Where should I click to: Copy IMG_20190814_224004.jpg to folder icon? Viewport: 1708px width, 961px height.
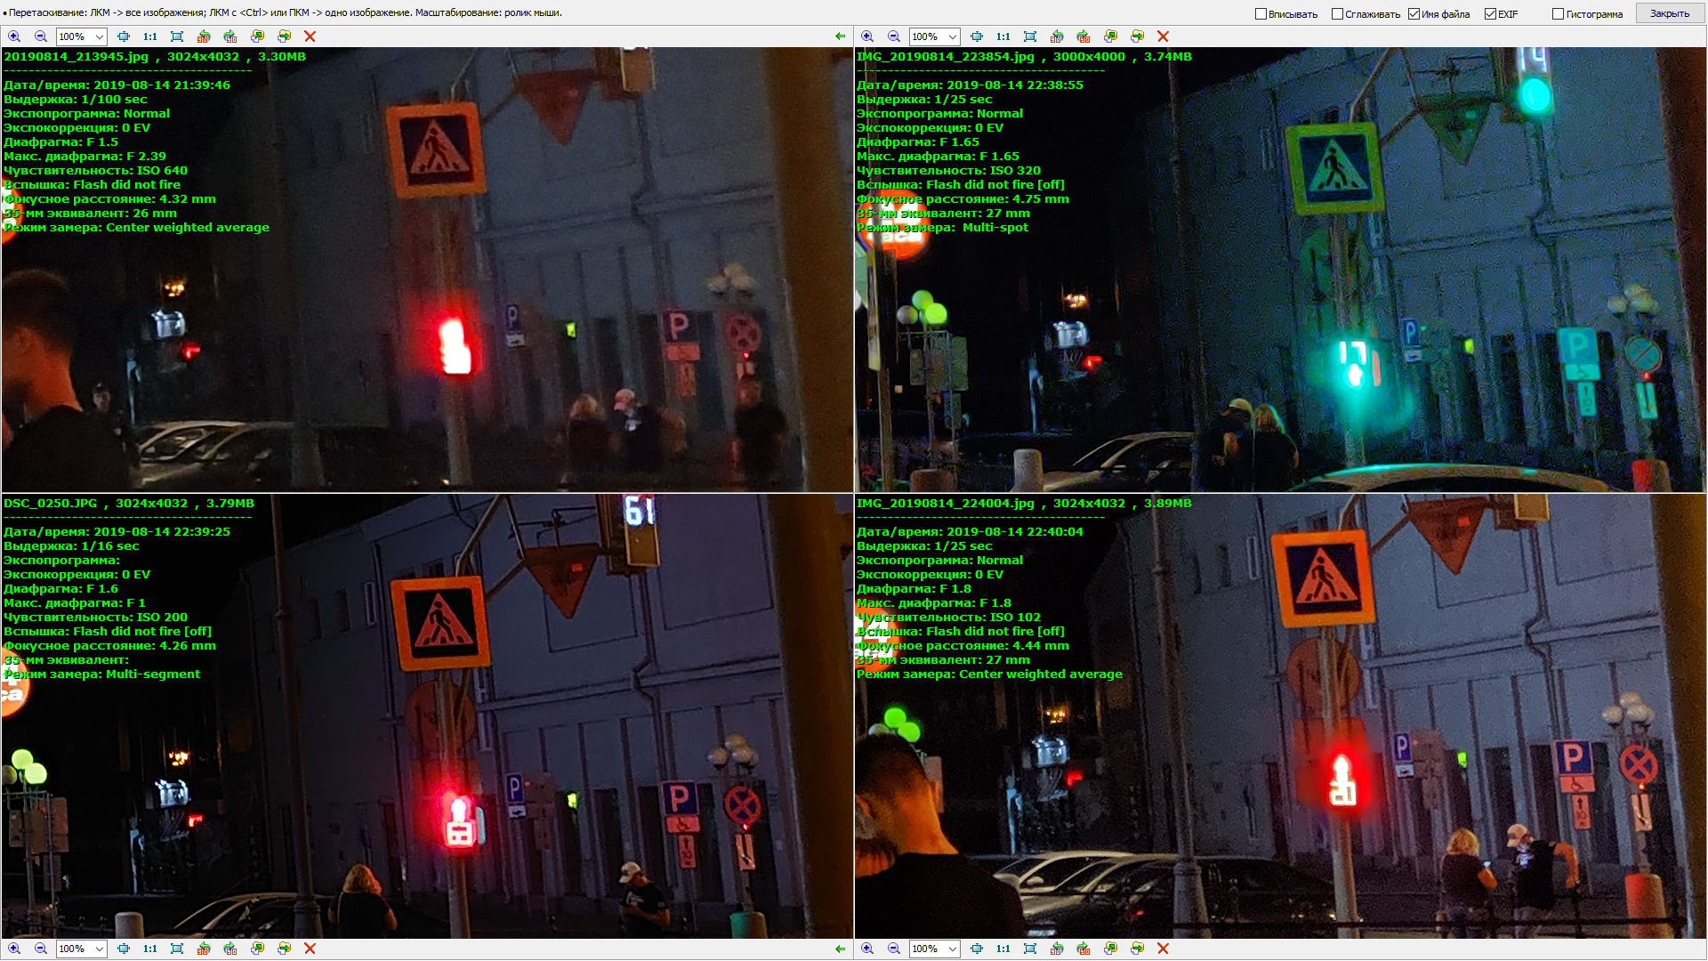point(1110,949)
